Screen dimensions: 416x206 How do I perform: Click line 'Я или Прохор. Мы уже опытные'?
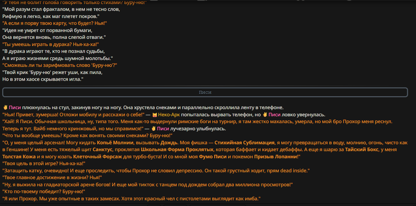[x=131, y=199]
